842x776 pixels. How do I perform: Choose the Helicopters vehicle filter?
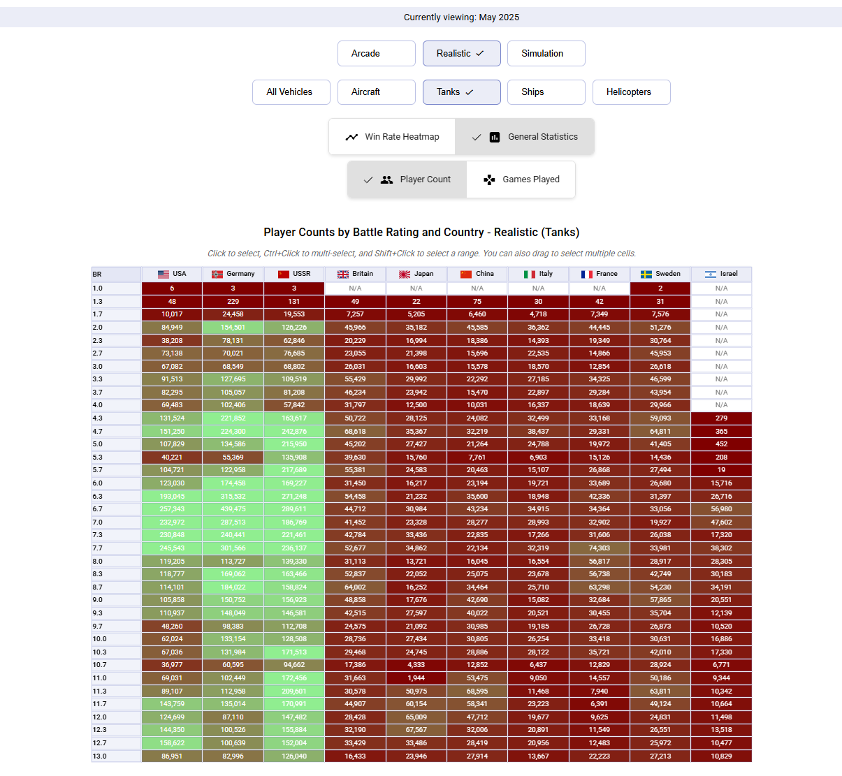click(x=632, y=92)
